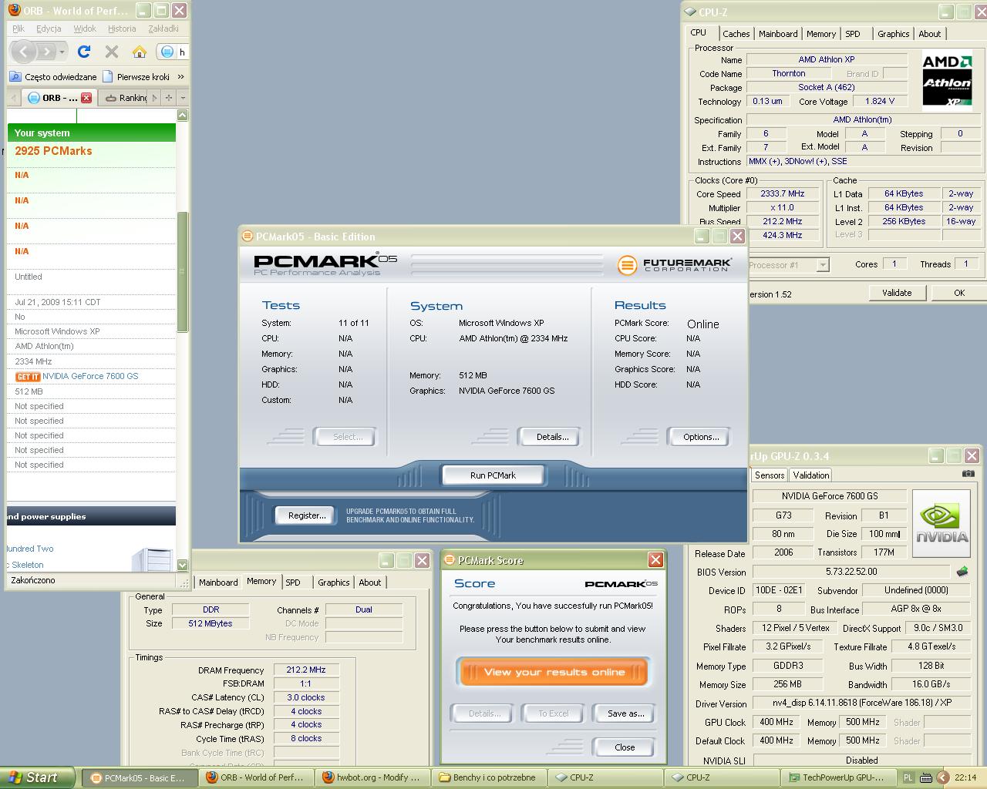Switch to the Caches tab in CPU-Z
The width and height of the screenshot is (987, 789).
click(736, 34)
